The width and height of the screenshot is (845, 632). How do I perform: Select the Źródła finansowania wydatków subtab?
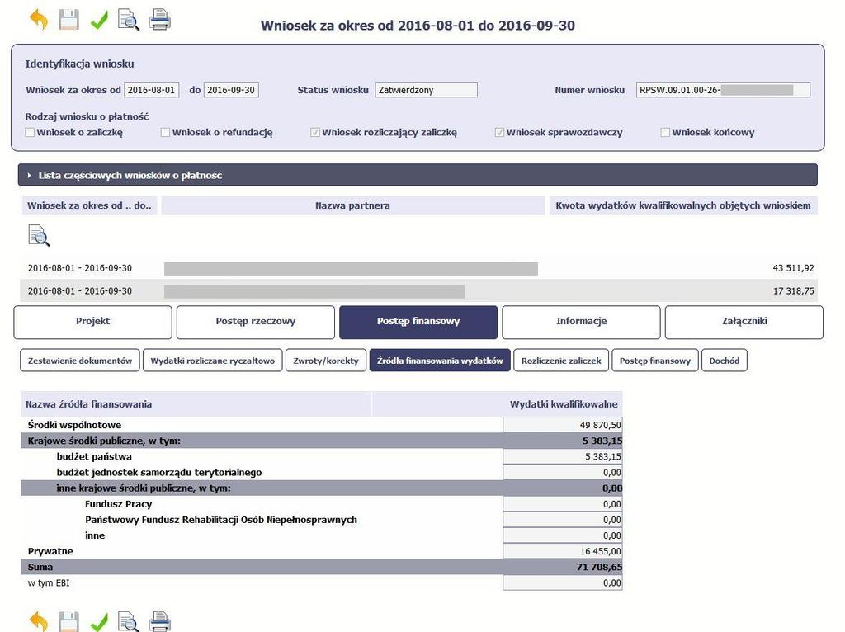440,361
